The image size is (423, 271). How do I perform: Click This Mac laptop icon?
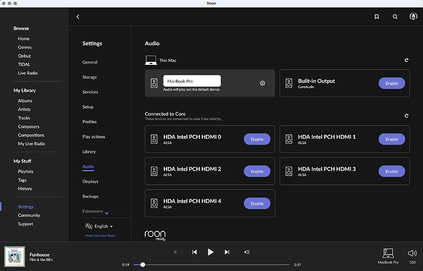pyautogui.click(x=151, y=60)
